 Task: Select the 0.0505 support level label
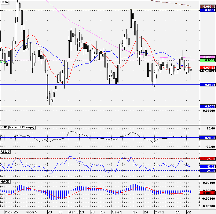[x=208, y=106]
